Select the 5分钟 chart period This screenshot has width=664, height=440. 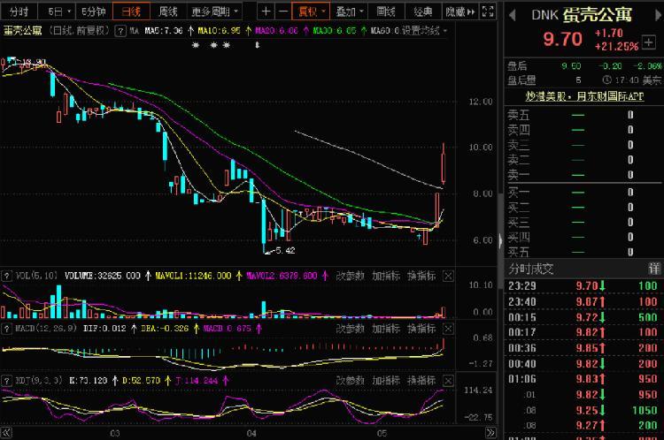pos(92,12)
